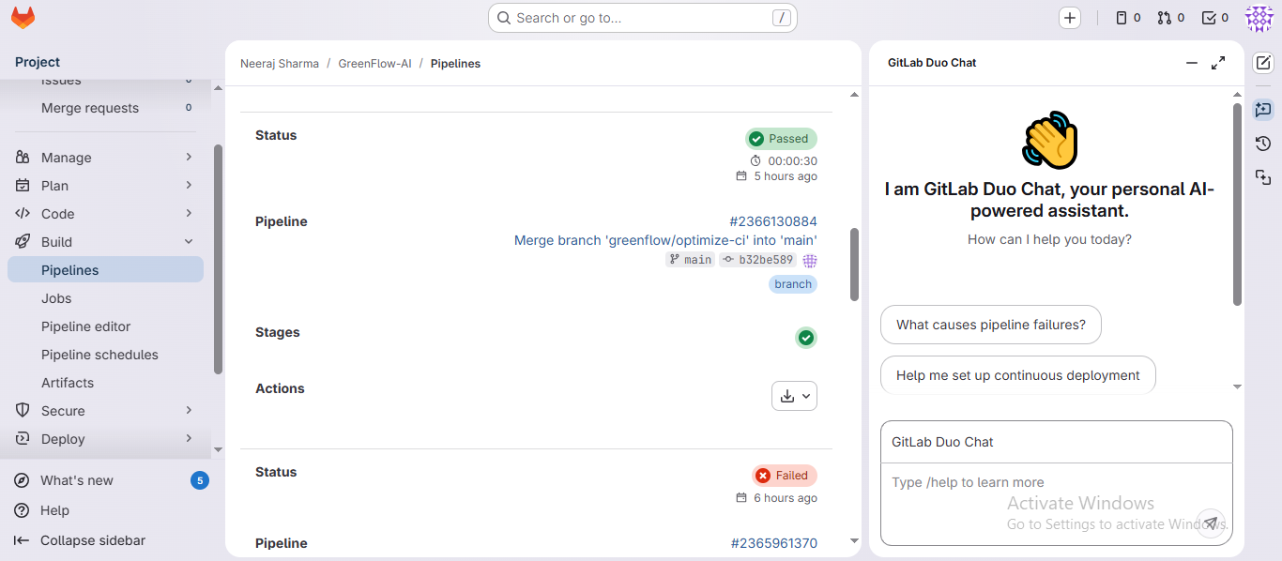Image resolution: width=1282 pixels, height=561 pixels.
Task: Open pipeline #2365961370
Action: click(774, 543)
